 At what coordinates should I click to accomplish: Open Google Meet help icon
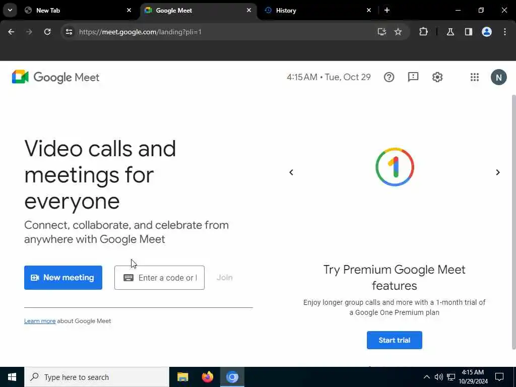(x=389, y=77)
